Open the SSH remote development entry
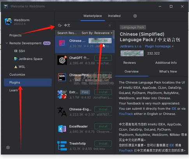 21,51
